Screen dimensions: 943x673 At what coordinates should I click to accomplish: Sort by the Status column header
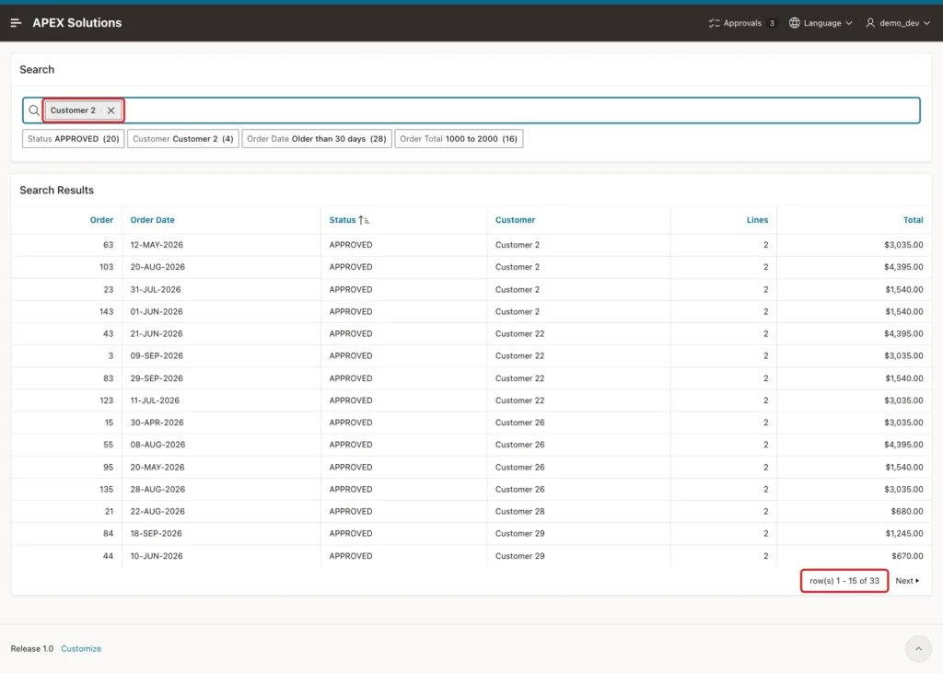click(x=343, y=220)
